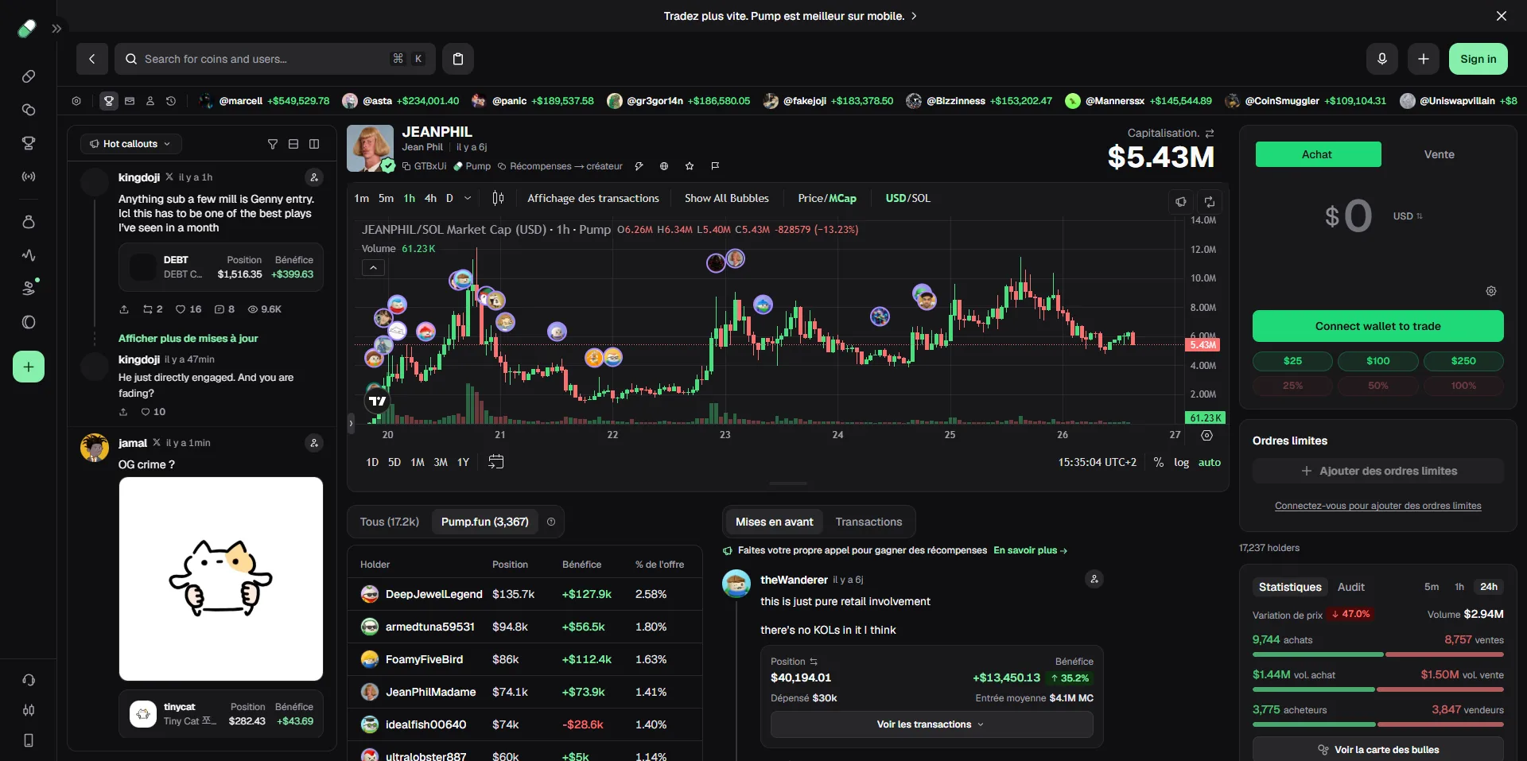Viewport: 1527px width, 761px height.
Task: Change the USD amount currency selector
Action: [1408, 216]
